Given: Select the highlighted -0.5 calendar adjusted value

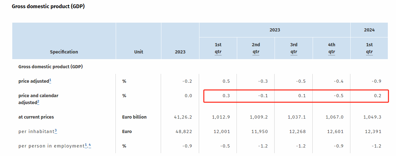Looking at the screenshot, I should (339, 96).
